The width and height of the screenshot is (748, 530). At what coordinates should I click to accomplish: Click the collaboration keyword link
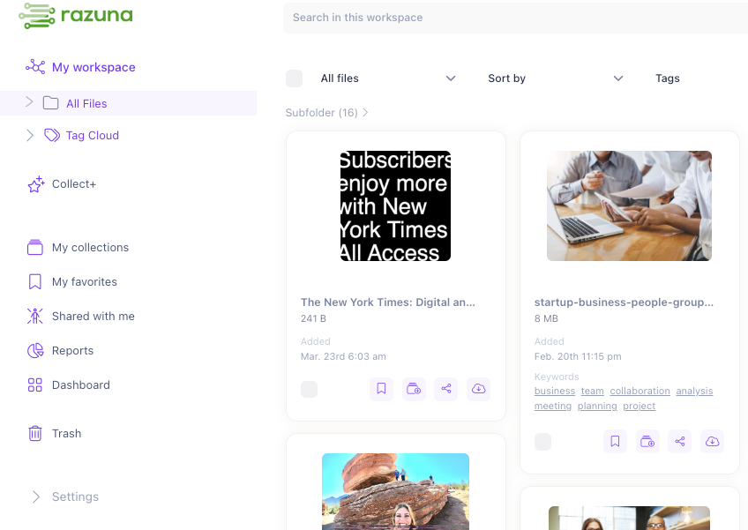click(x=640, y=391)
